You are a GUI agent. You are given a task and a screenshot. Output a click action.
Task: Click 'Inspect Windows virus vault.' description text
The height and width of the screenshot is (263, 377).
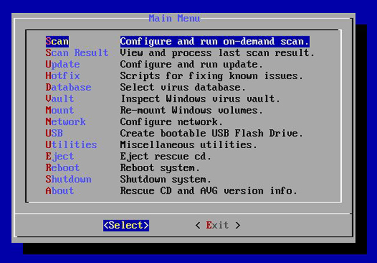[200, 99]
